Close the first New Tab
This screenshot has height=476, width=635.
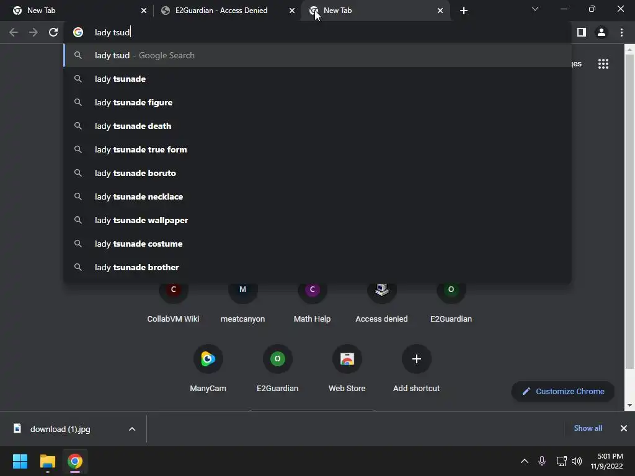tap(144, 11)
